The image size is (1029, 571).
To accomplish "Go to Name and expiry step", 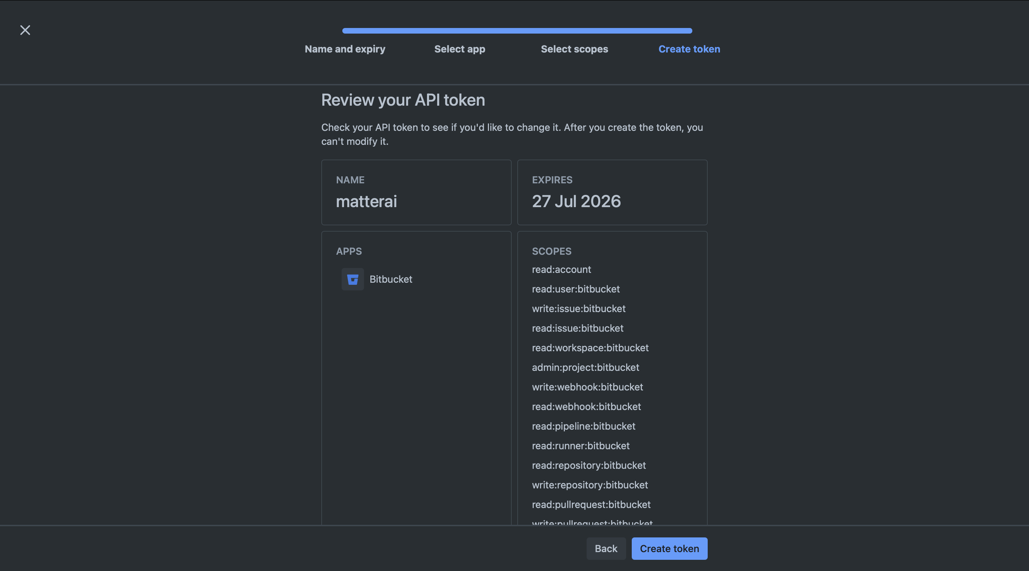I will tap(345, 49).
